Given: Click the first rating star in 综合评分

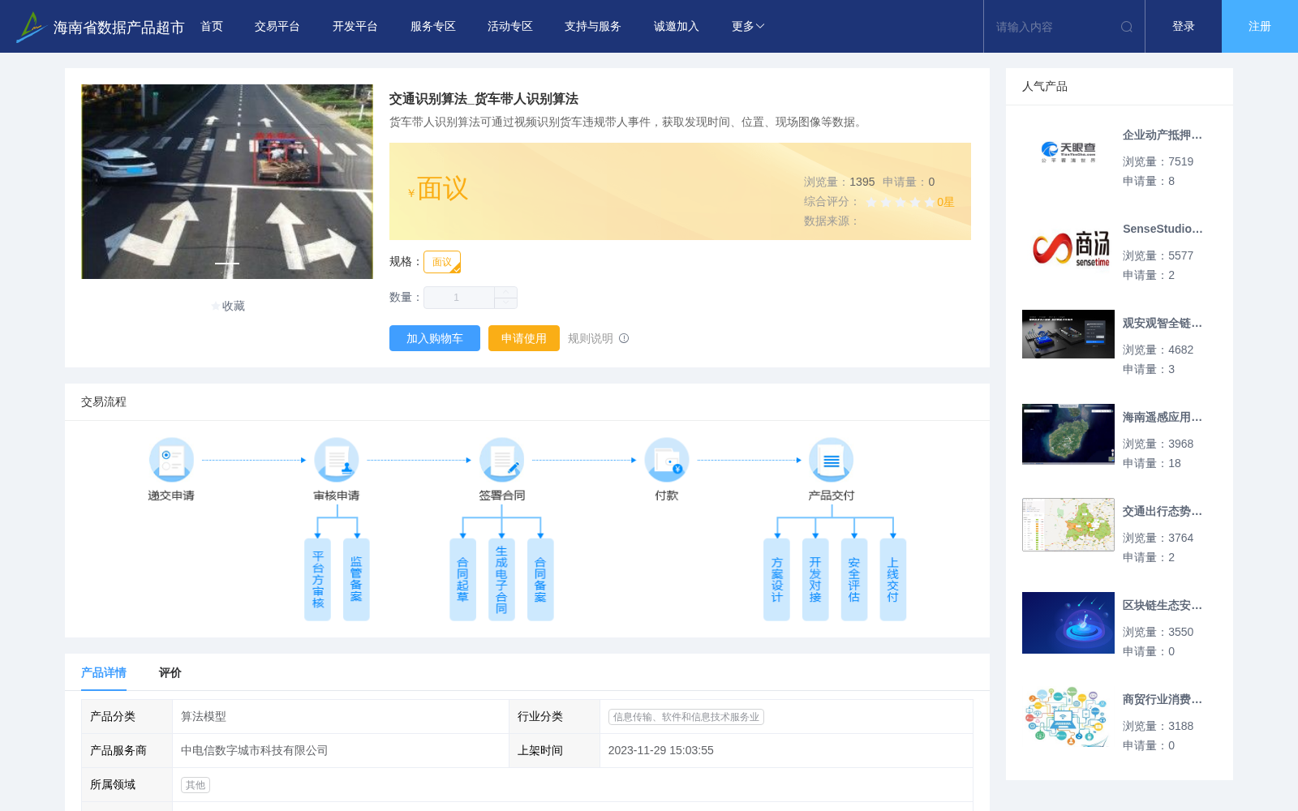Looking at the screenshot, I should tap(871, 202).
